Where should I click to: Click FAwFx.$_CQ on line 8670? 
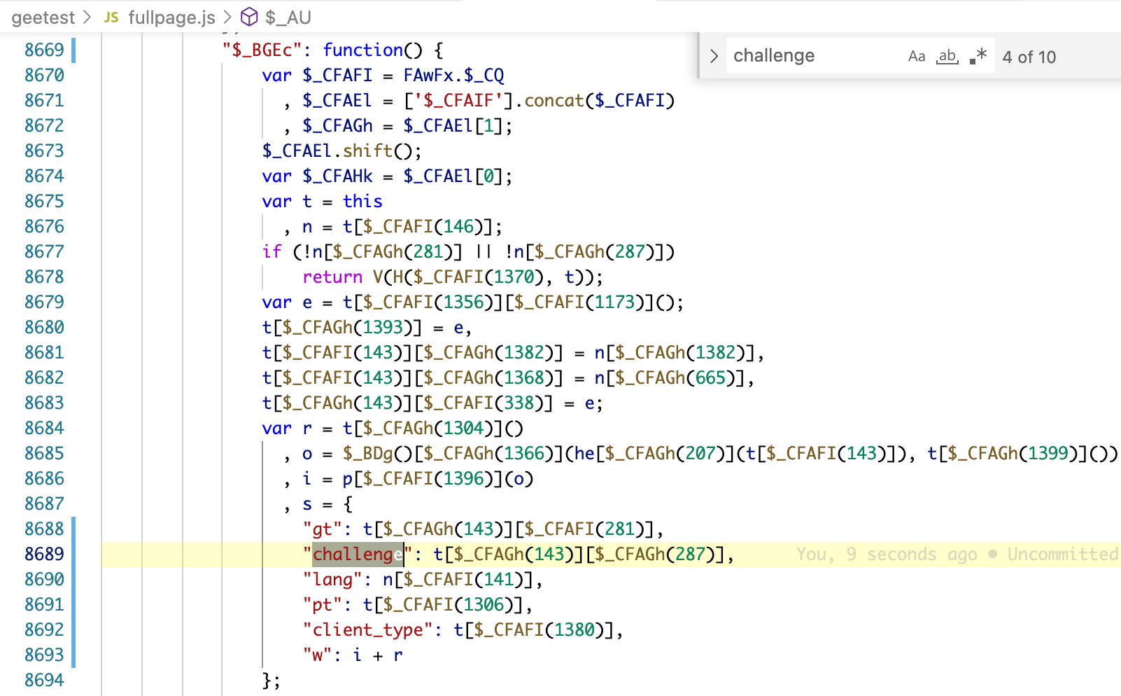(453, 75)
